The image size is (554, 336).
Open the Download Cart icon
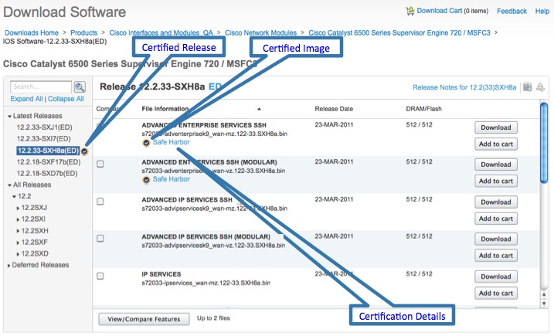click(x=410, y=11)
